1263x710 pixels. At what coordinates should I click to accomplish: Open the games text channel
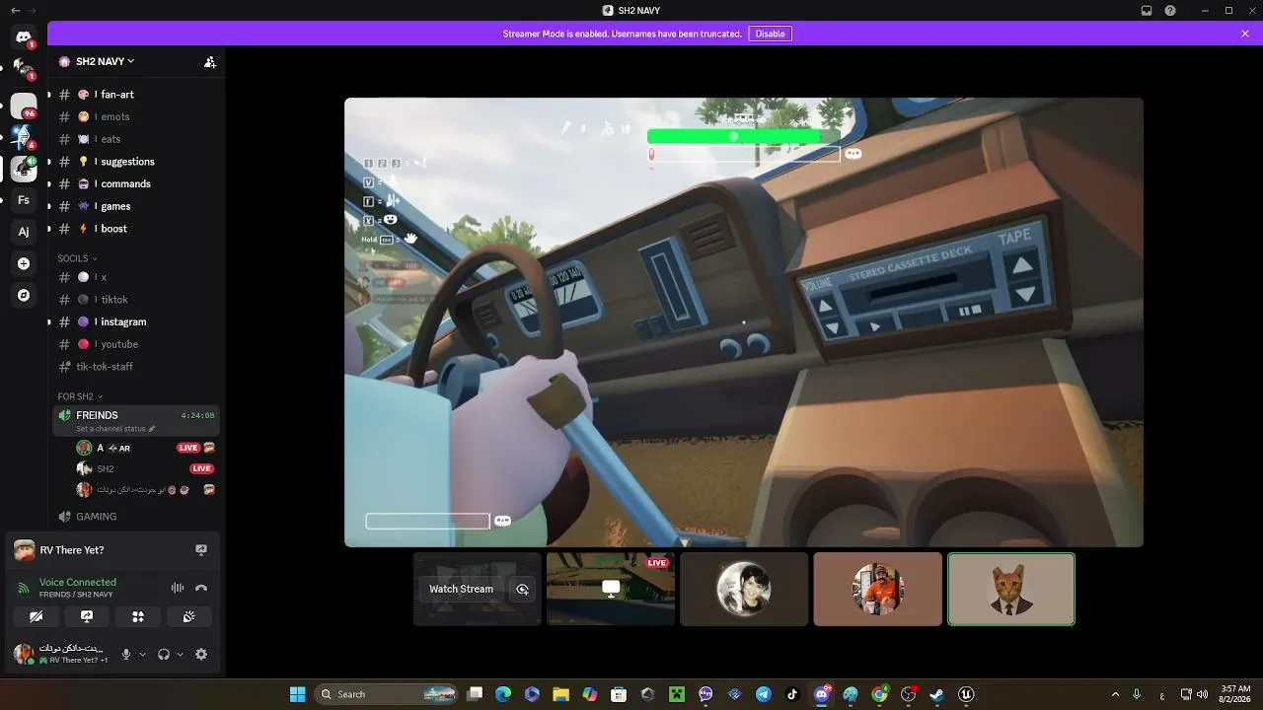[x=137, y=206]
